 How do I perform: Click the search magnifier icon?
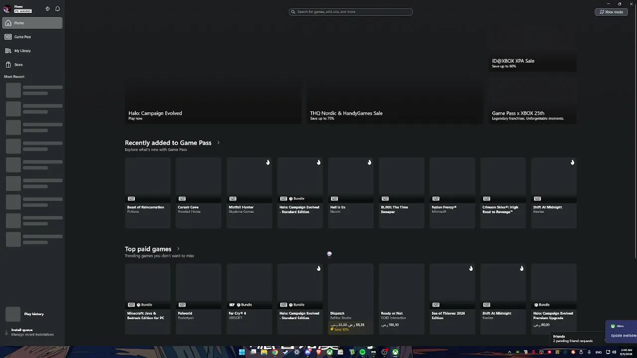(293, 11)
